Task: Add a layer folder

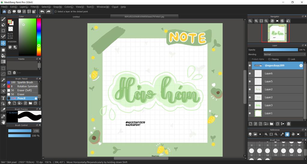Action: pos(271,124)
